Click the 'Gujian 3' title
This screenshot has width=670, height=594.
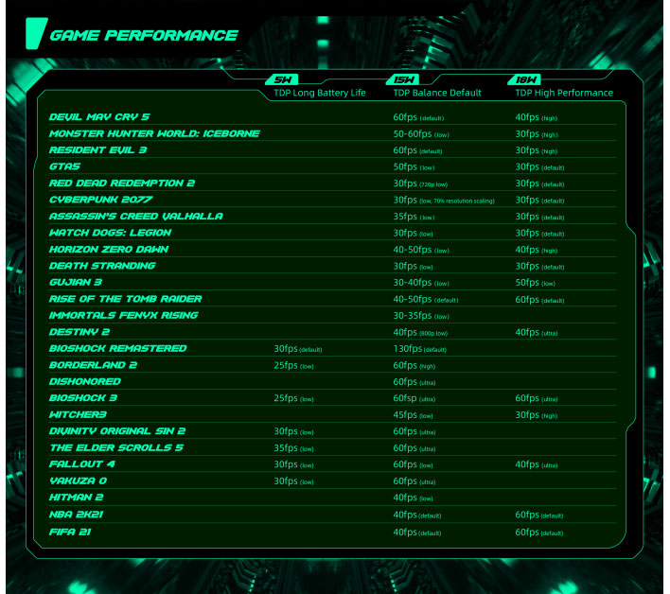pos(75,282)
